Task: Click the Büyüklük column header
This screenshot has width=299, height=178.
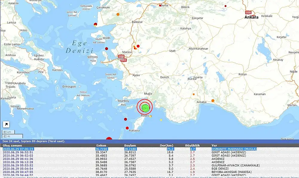Action: click(x=192, y=145)
